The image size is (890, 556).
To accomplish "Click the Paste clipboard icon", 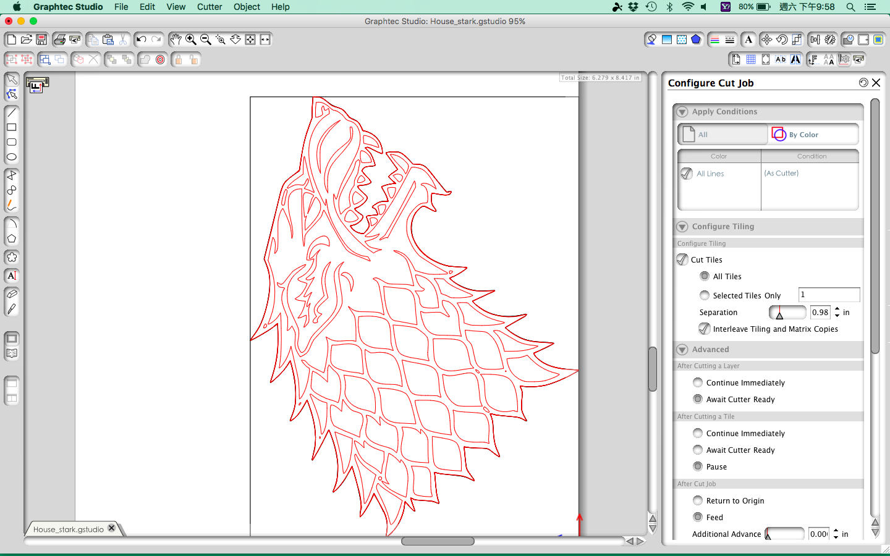I will click(108, 40).
